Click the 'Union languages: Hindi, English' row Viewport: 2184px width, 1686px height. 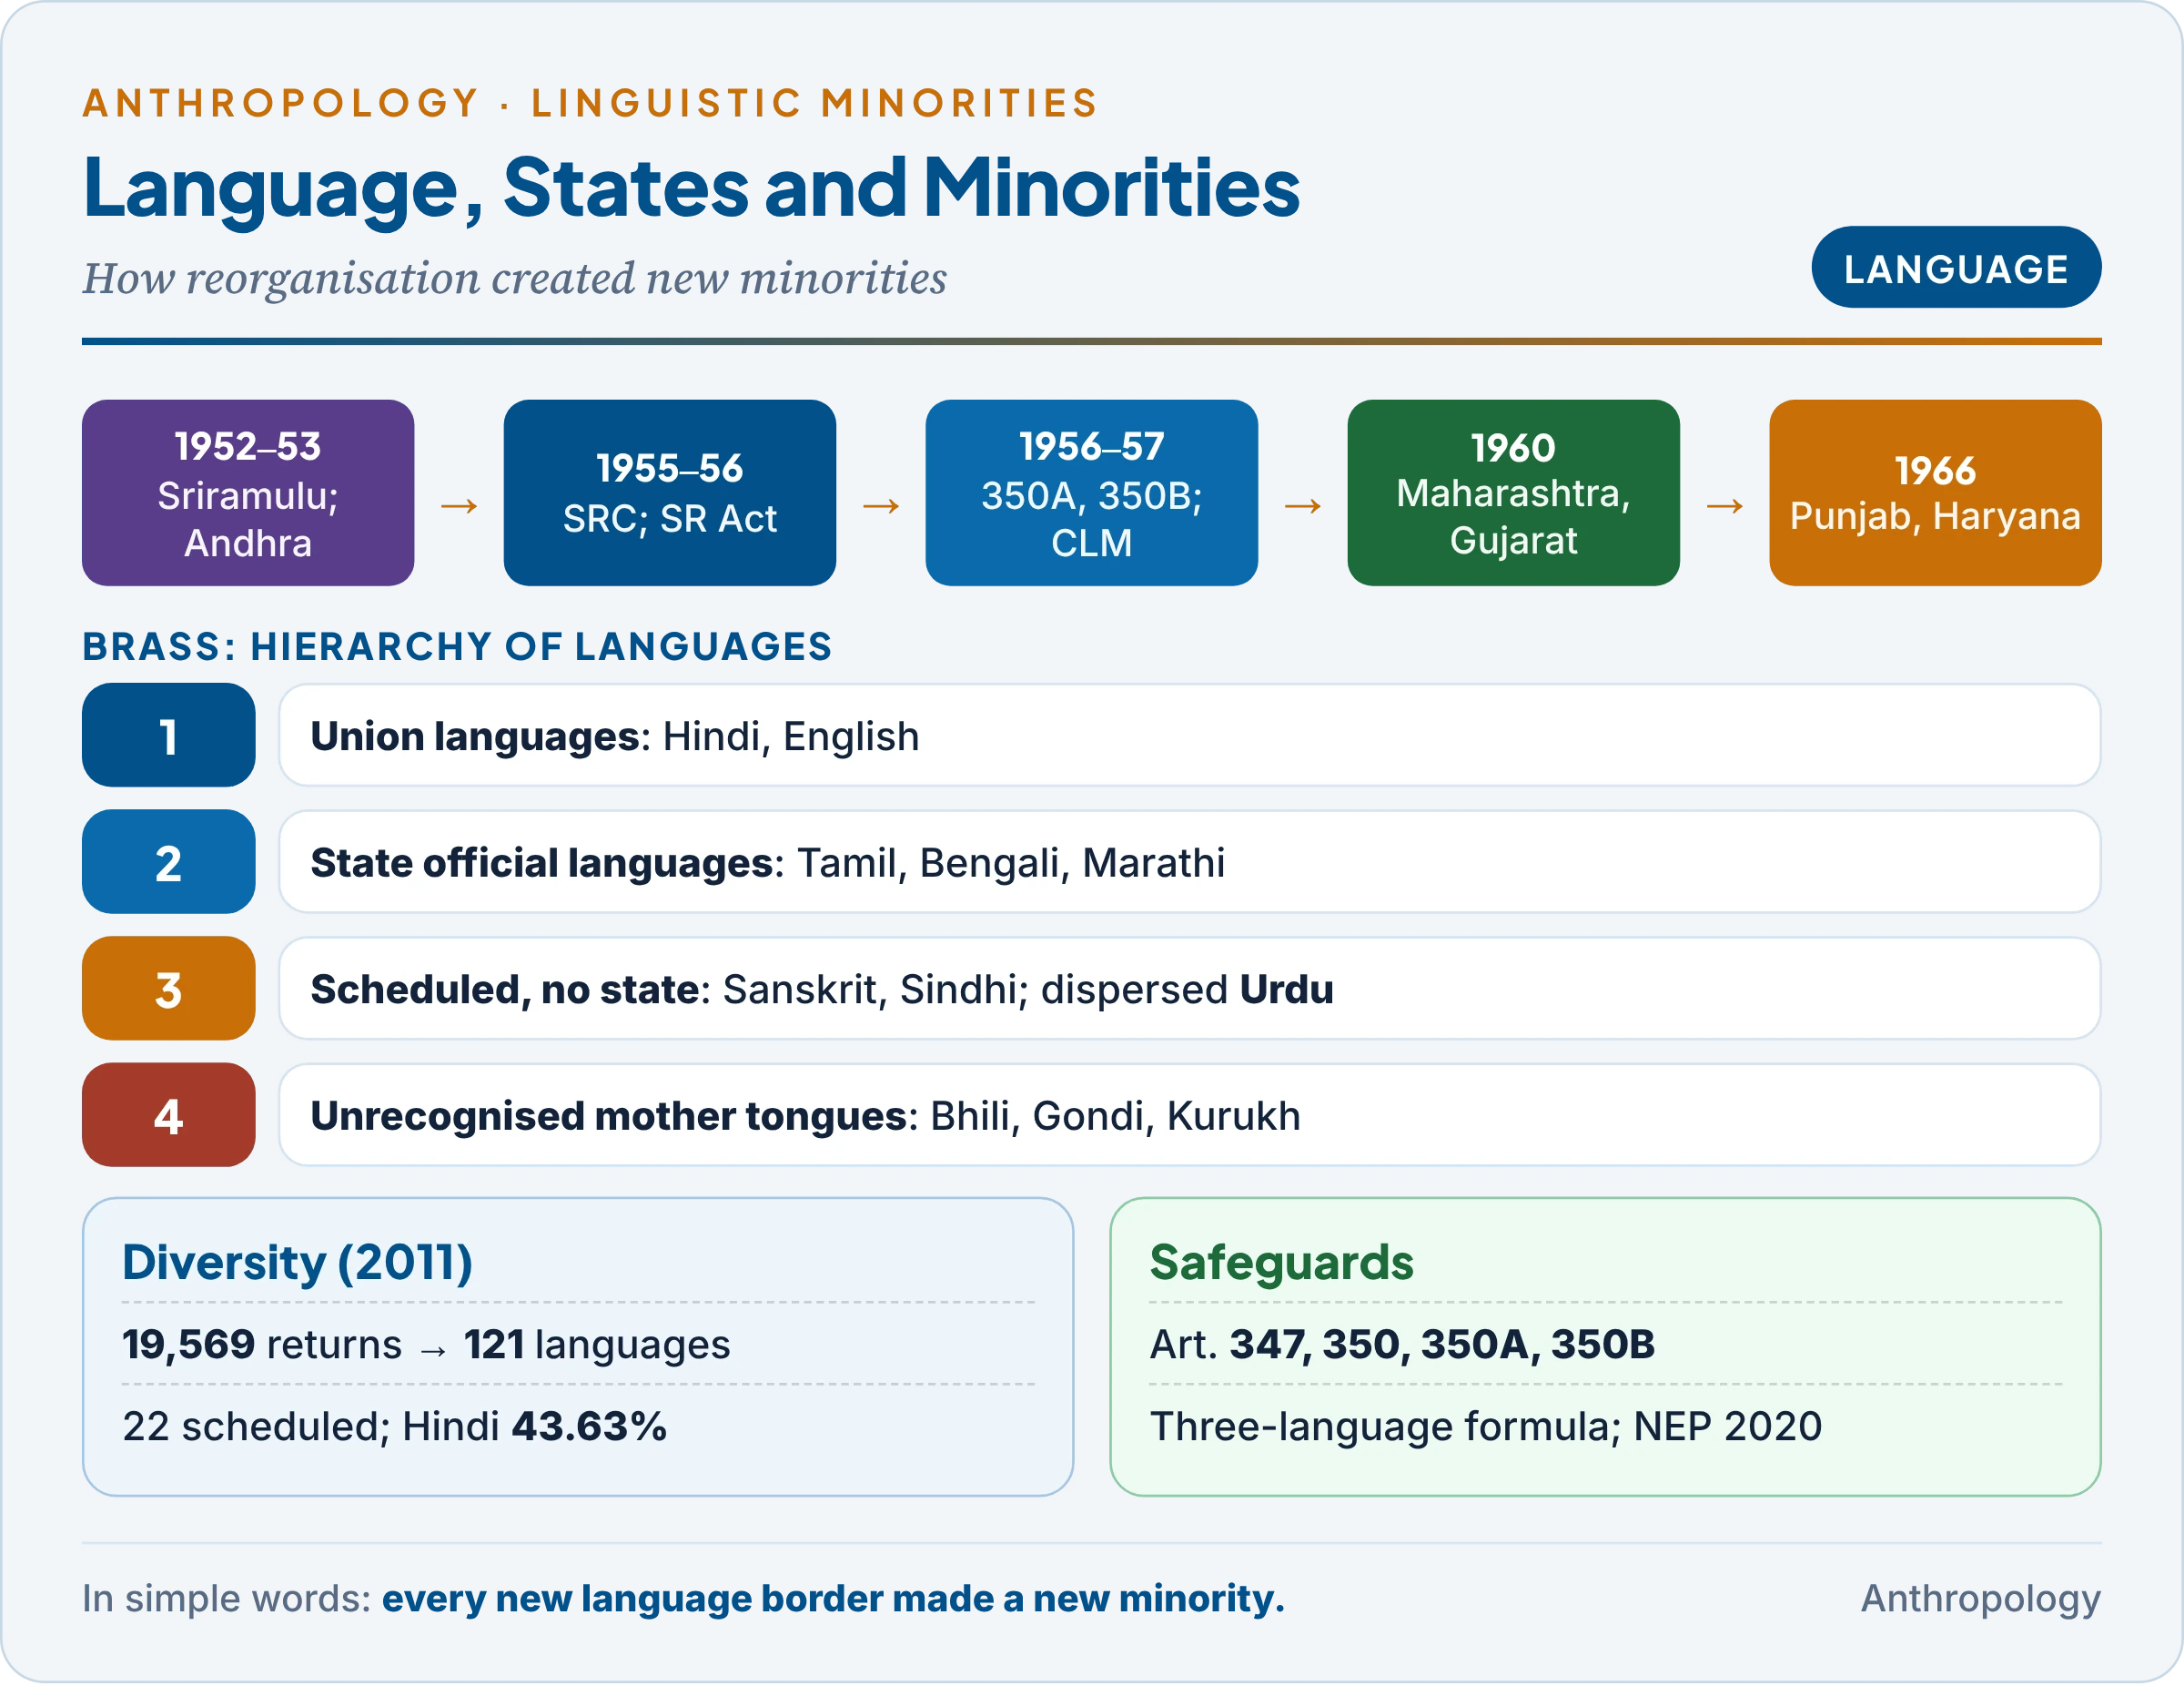click(x=1189, y=736)
